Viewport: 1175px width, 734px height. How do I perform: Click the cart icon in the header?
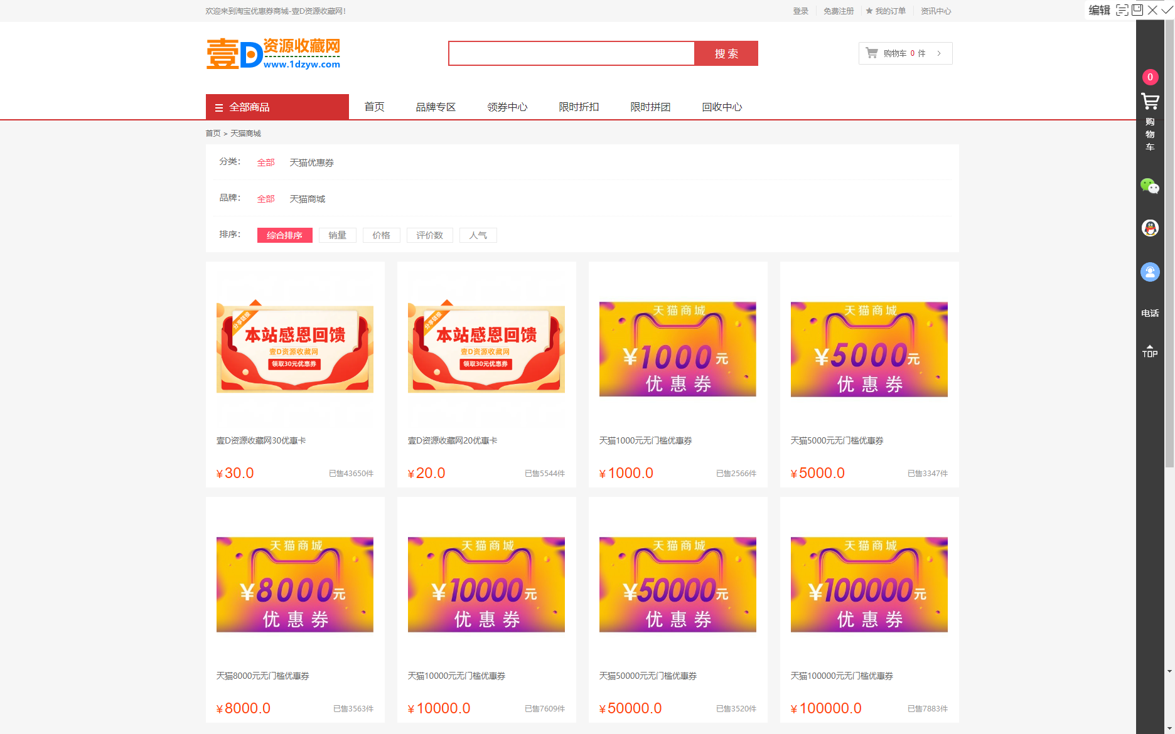tap(871, 53)
